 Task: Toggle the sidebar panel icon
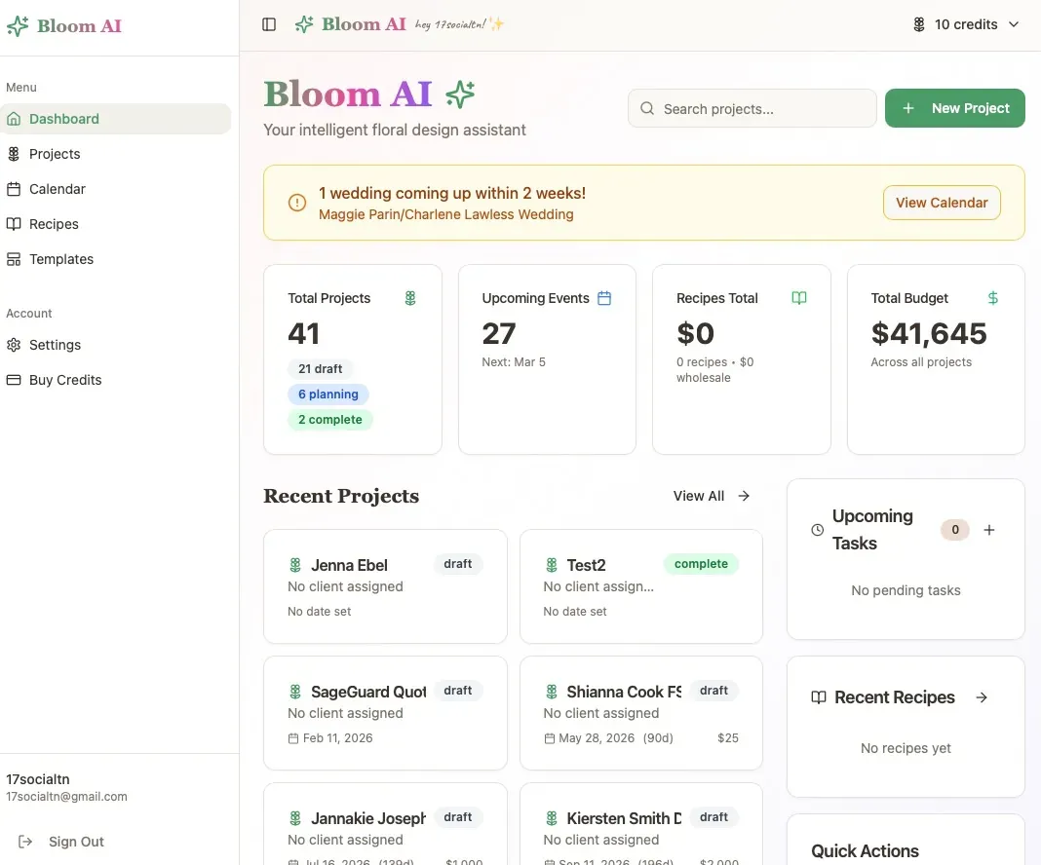[x=269, y=24]
